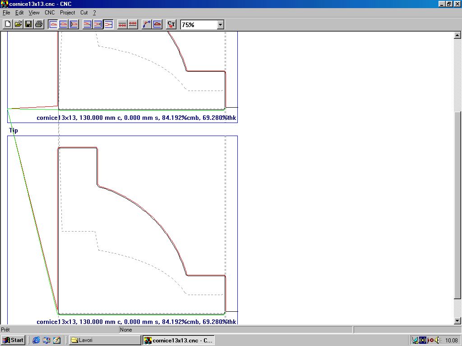Open the Project menu
462x346 pixels.
pyautogui.click(x=68, y=13)
